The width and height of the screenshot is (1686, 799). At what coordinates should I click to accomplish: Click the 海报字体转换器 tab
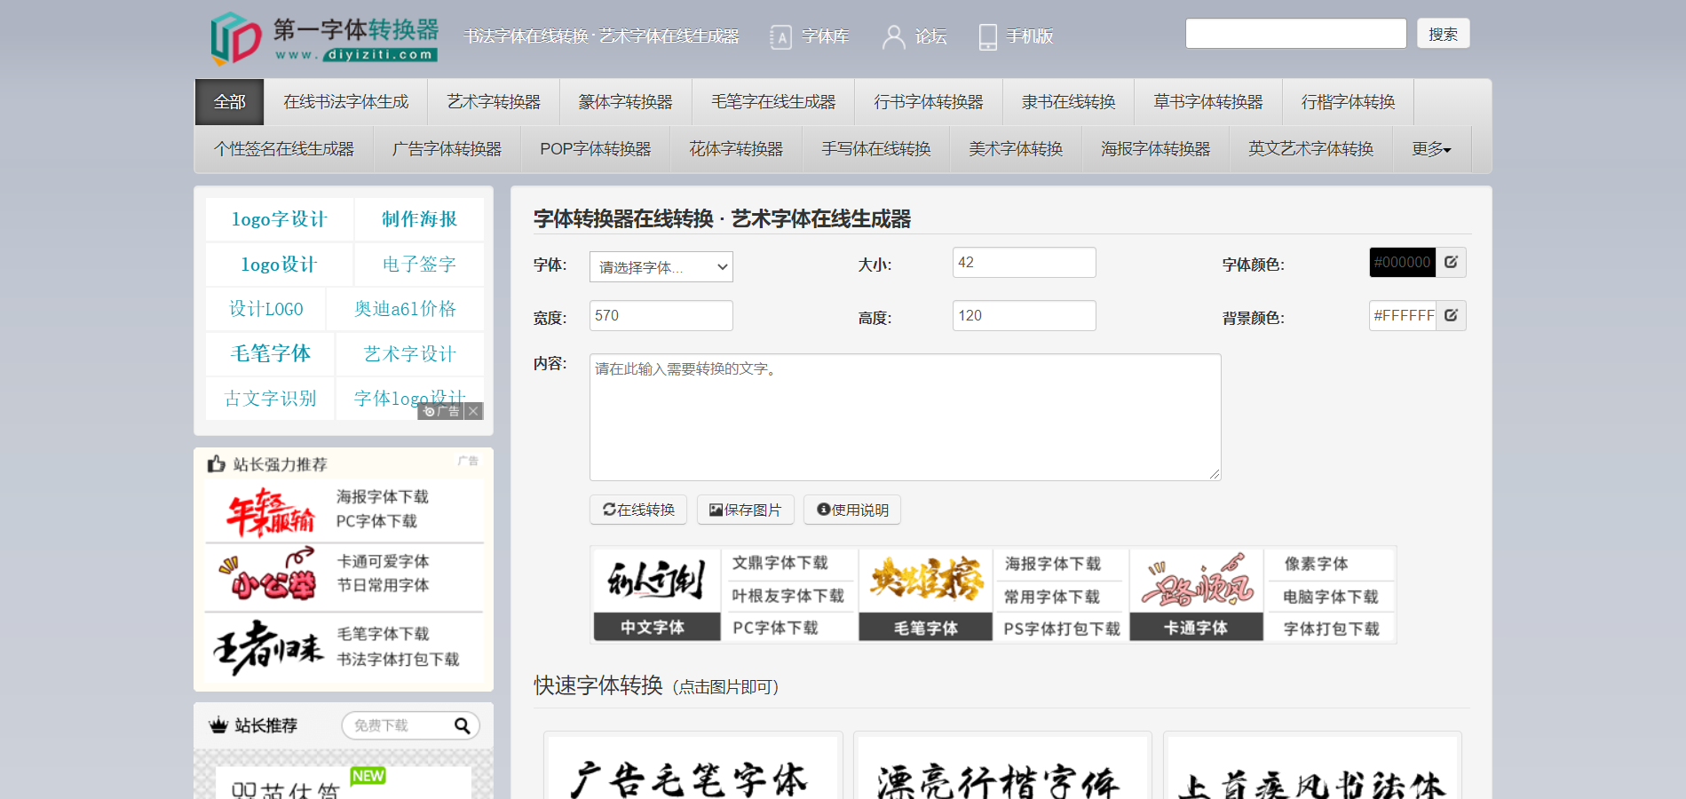pos(1155,149)
